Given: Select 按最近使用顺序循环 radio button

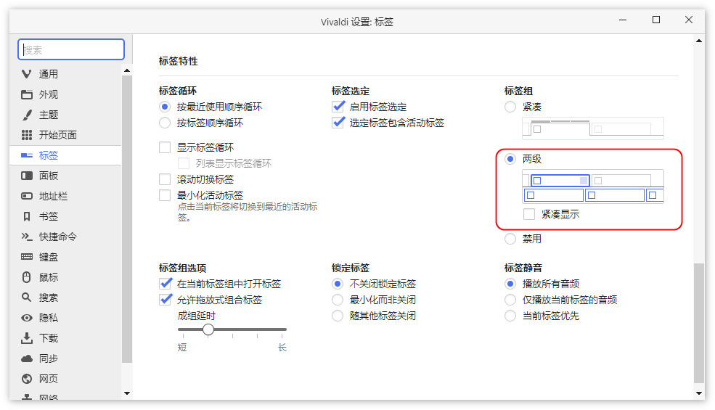Looking at the screenshot, I should tap(165, 107).
